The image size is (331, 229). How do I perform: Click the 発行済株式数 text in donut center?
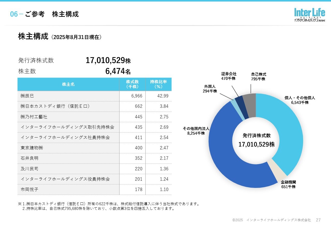(257, 136)
